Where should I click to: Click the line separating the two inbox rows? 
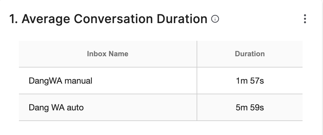coord(161,94)
